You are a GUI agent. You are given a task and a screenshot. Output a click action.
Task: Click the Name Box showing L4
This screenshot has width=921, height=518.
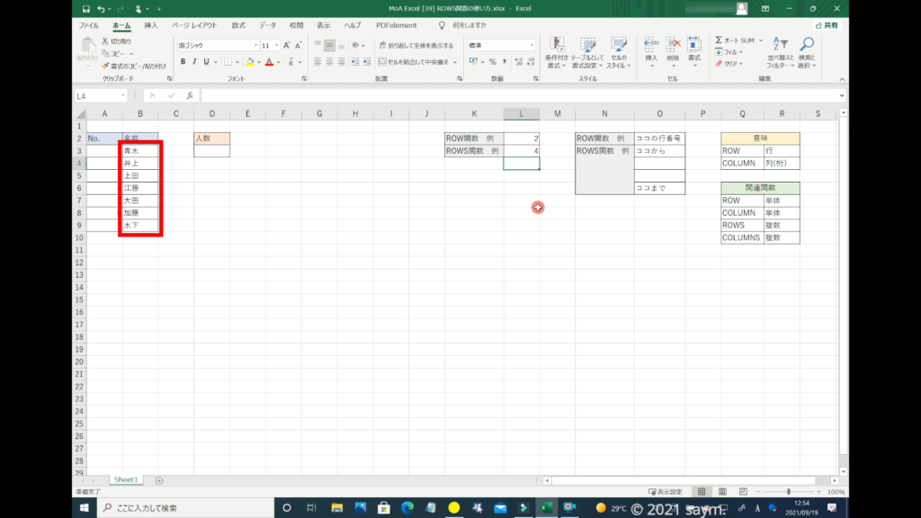[x=99, y=95]
